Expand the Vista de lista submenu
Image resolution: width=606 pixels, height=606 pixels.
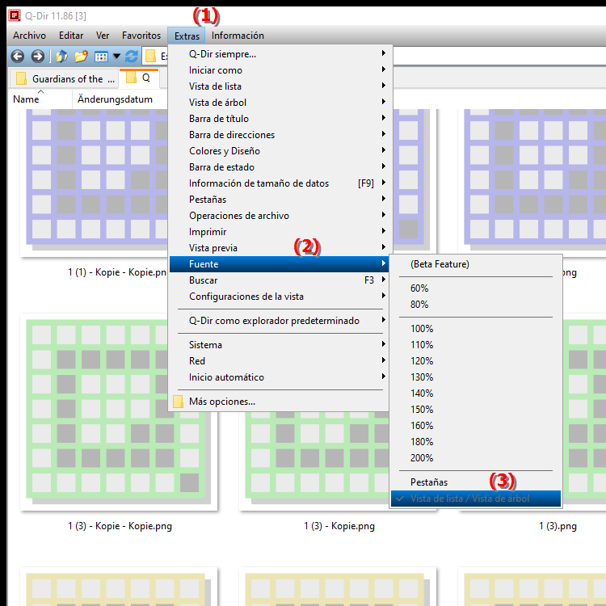[x=280, y=86]
